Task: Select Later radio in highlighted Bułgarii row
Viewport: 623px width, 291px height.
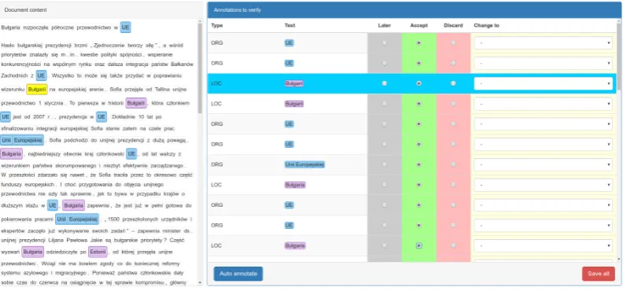Action: coord(384,83)
